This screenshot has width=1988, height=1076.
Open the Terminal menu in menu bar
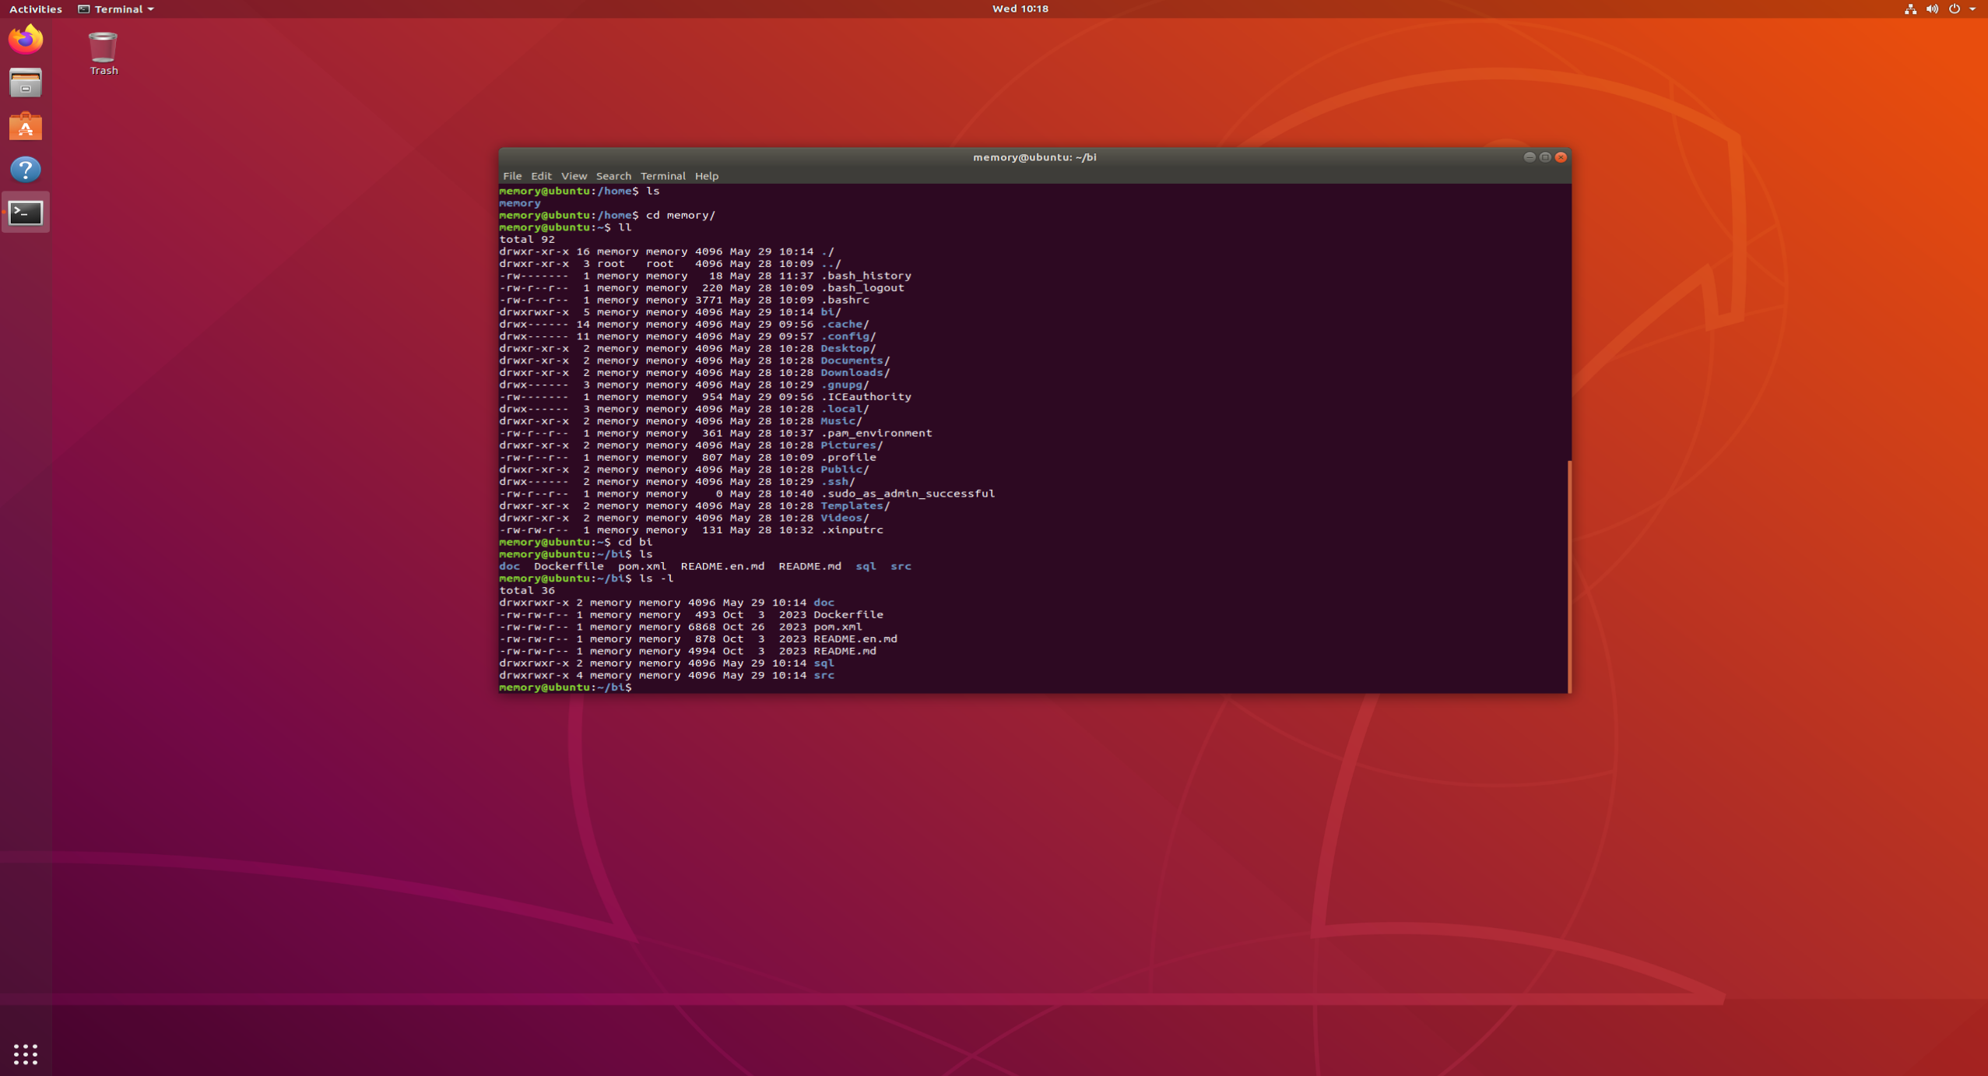pyautogui.click(x=662, y=176)
